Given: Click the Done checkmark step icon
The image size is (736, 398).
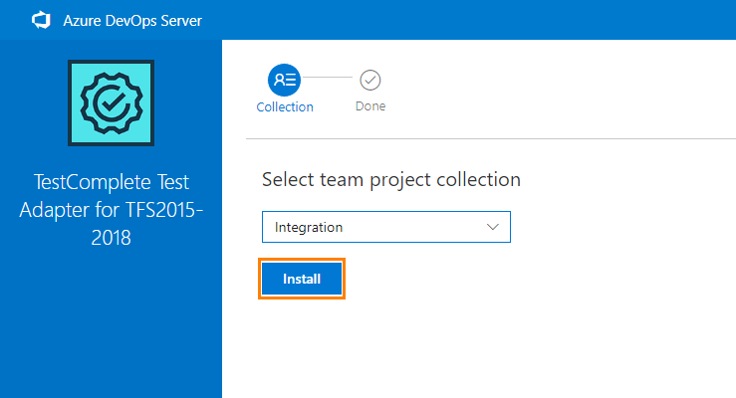Looking at the screenshot, I should [370, 80].
